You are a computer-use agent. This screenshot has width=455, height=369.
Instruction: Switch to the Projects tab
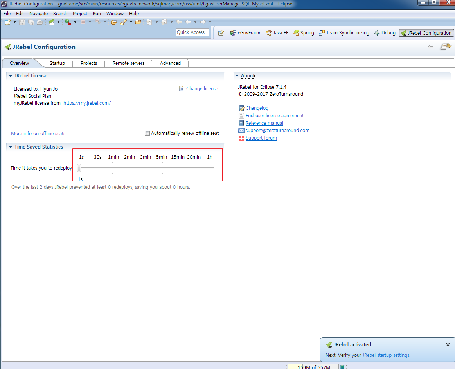89,63
